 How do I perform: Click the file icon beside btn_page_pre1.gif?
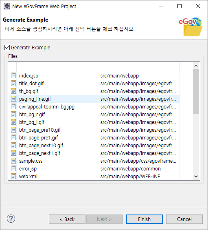pyautogui.click(x=13, y=138)
